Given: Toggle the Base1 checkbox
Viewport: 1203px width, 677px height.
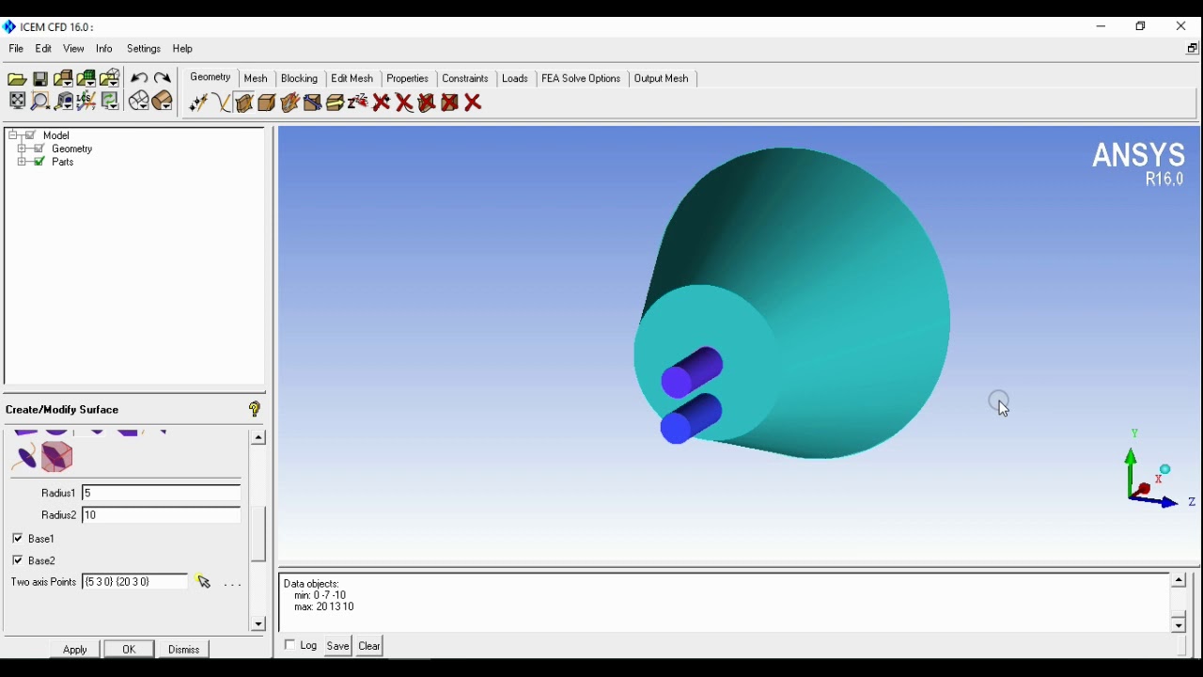Looking at the screenshot, I should click(18, 539).
